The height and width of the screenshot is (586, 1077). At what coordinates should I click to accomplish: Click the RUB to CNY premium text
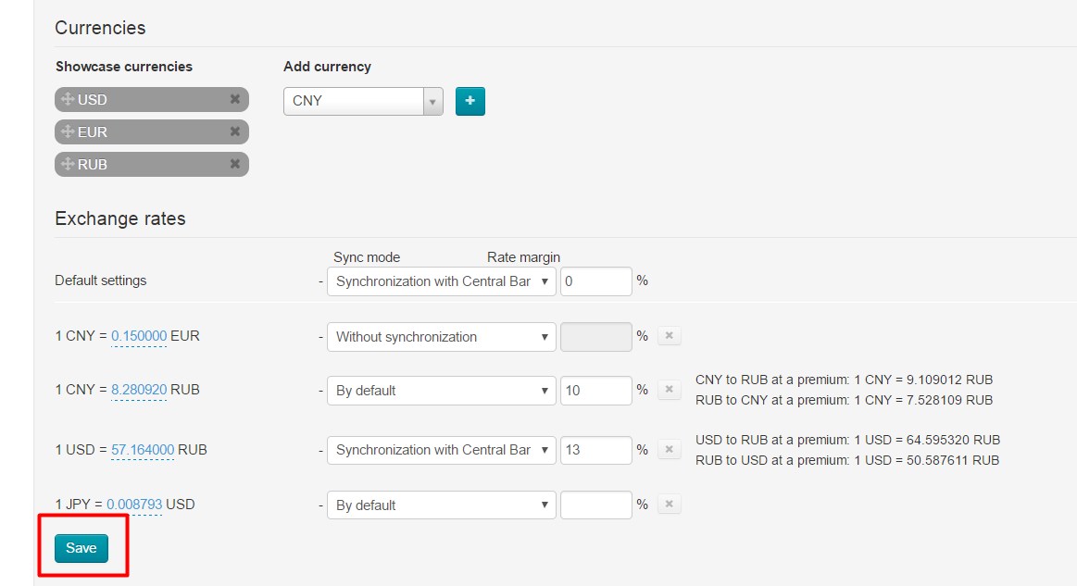[845, 400]
